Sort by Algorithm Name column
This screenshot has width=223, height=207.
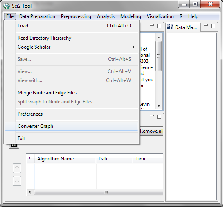pyautogui.click(x=65, y=159)
